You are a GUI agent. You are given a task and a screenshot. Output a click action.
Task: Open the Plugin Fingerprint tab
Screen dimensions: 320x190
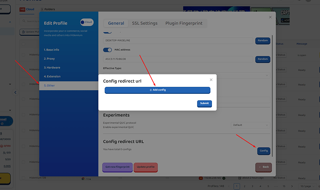coord(184,23)
